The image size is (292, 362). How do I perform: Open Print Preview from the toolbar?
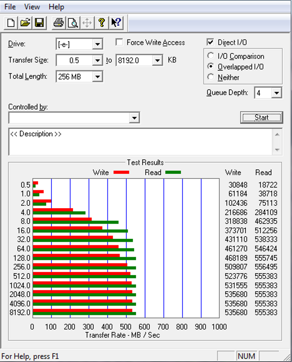point(73,23)
